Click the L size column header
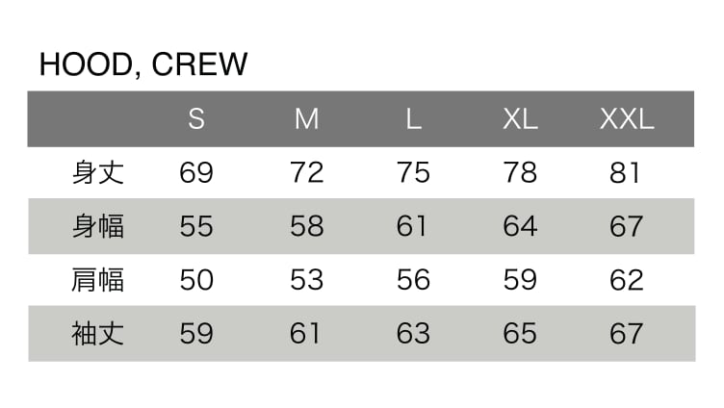Viewport: 724px width, 408px height. click(413, 119)
